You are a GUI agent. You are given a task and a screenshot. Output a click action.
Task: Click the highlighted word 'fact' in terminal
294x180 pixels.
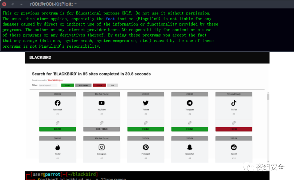pos(110,19)
